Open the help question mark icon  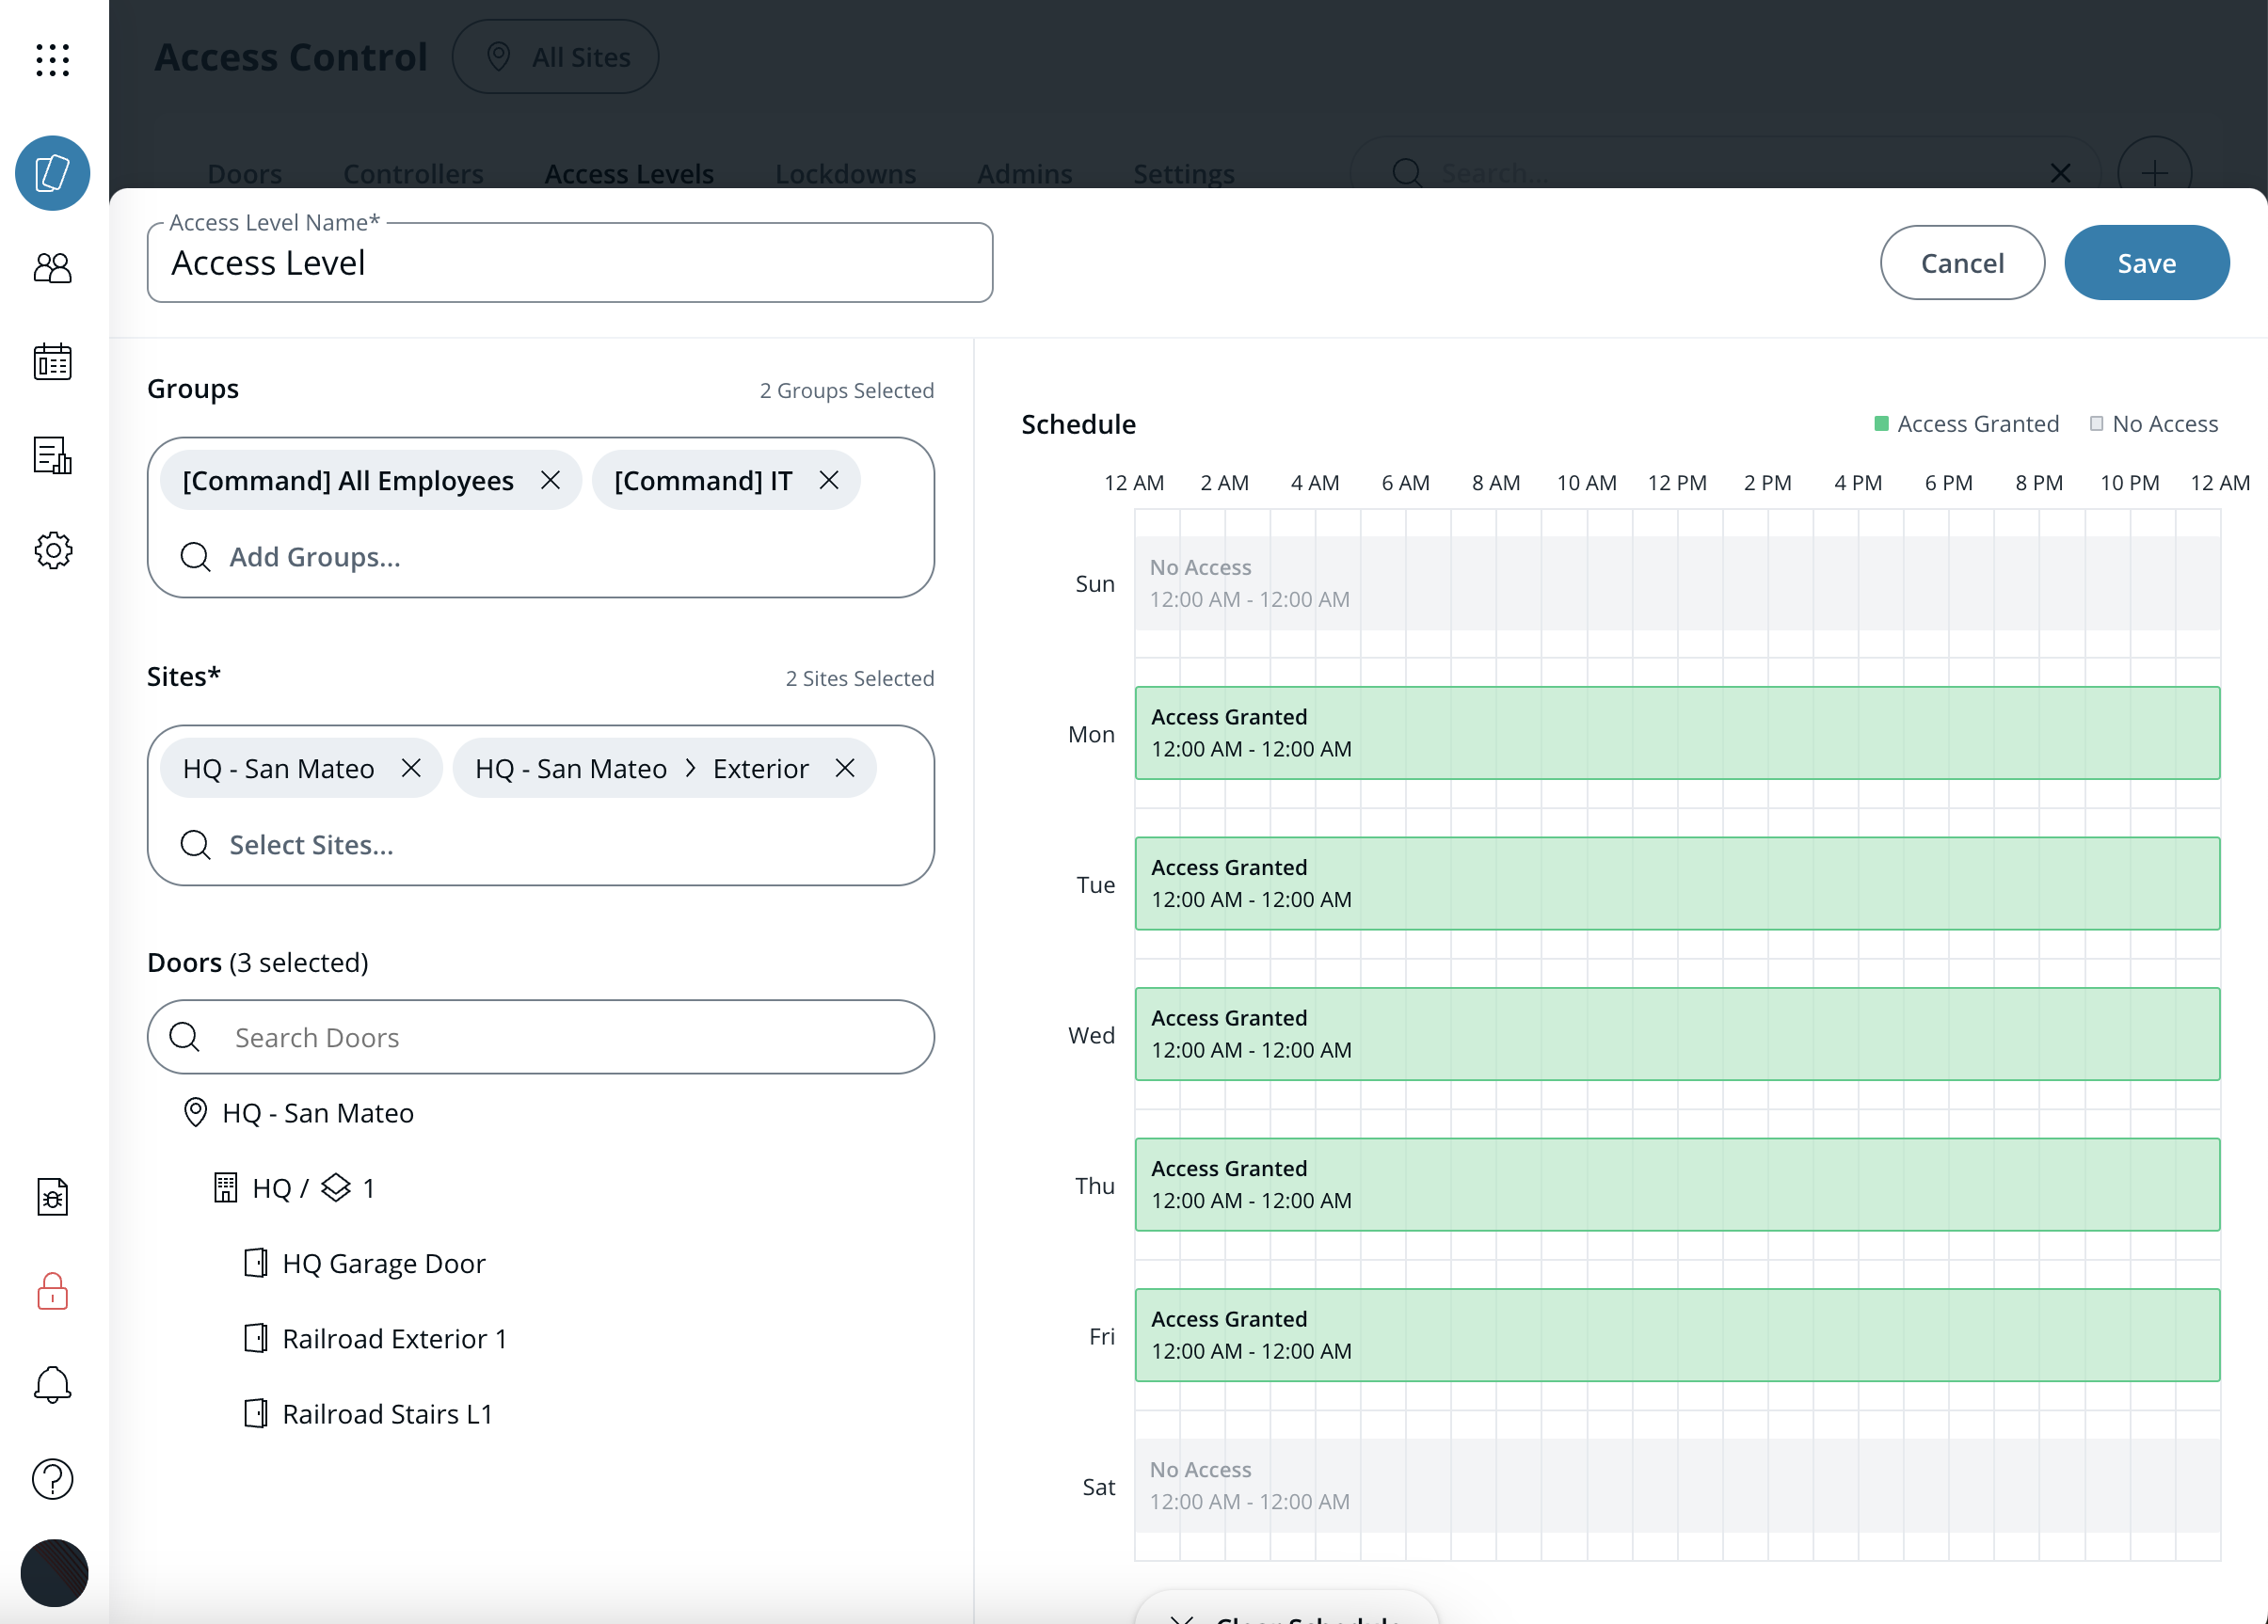click(52, 1479)
